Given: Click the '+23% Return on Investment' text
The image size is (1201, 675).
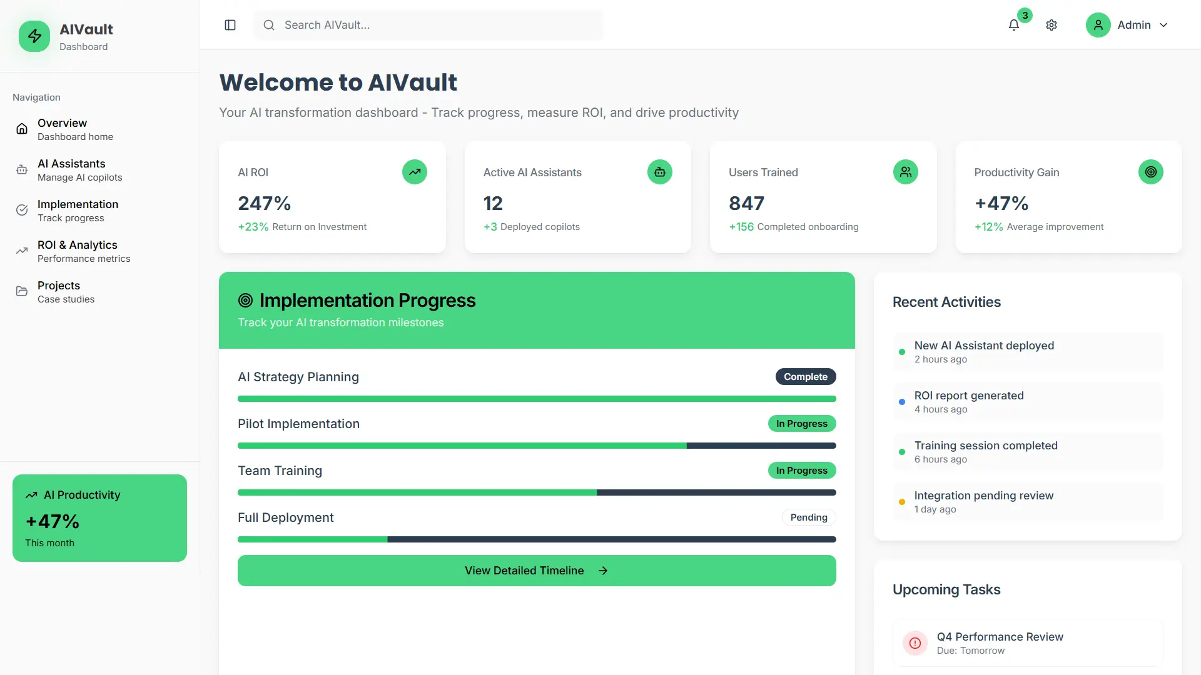Looking at the screenshot, I should click(302, 227).
